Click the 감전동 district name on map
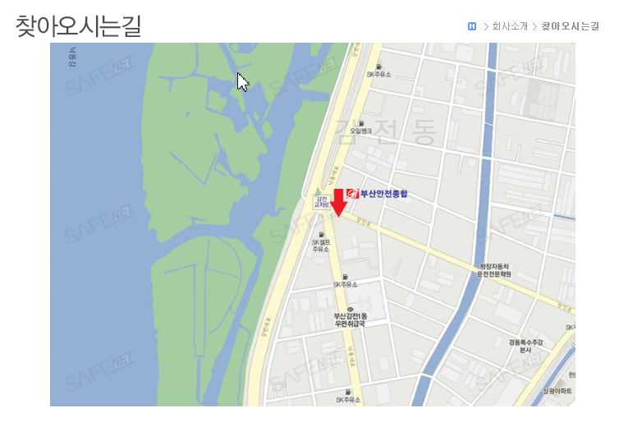The height and width of the screenshot is (431, 619). (386, 132)
